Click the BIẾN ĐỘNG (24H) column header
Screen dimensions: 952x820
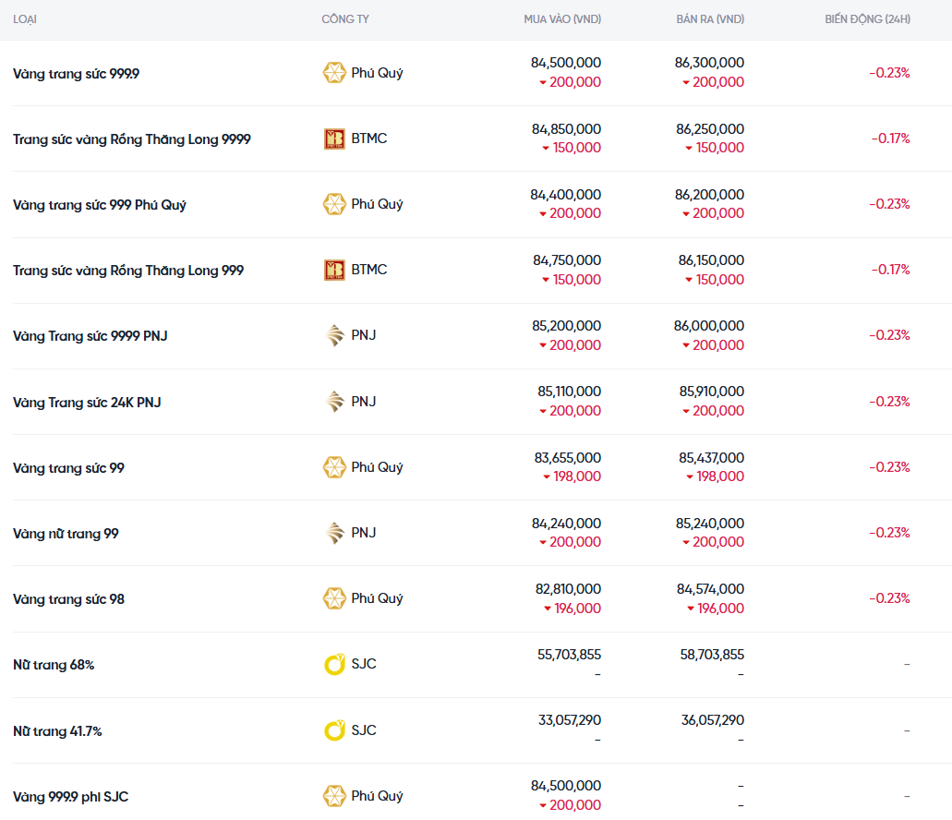[867, 18]
